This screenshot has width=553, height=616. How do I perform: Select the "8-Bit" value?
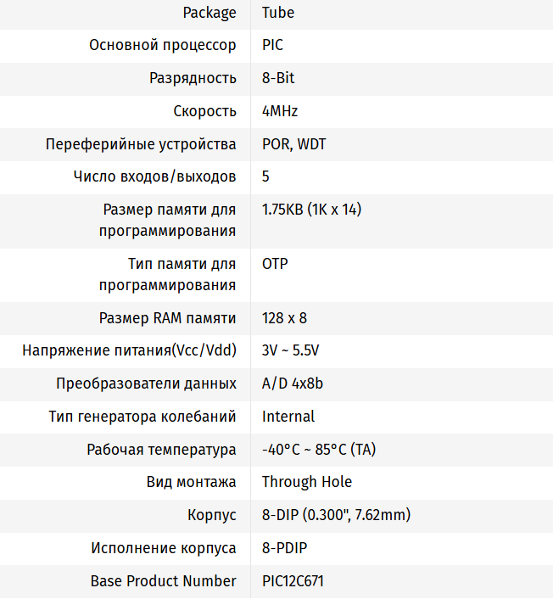click(x=278, y=78)
